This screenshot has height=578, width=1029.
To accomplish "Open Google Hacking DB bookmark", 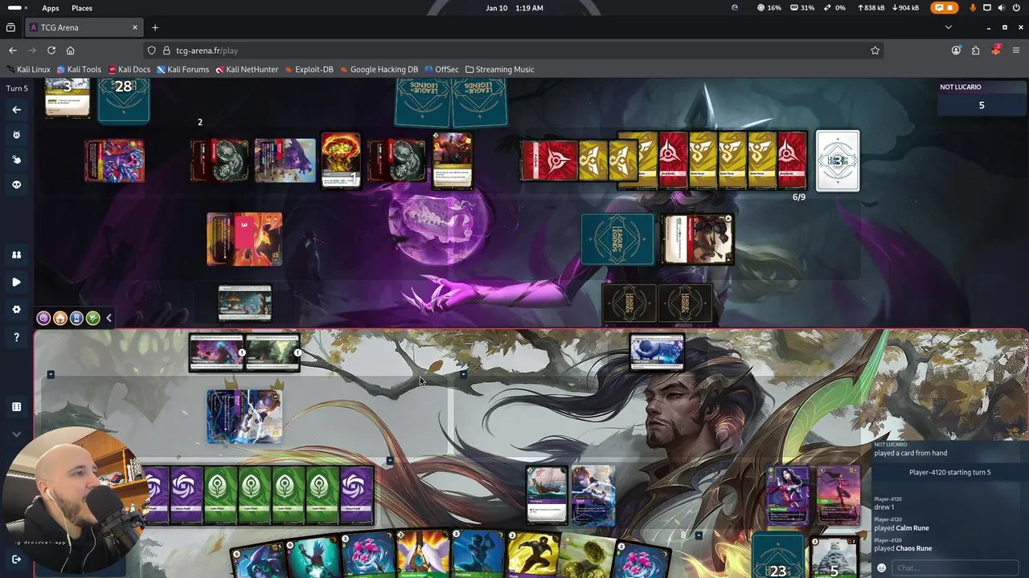I will pyautogui.click(x=379, y=69).
